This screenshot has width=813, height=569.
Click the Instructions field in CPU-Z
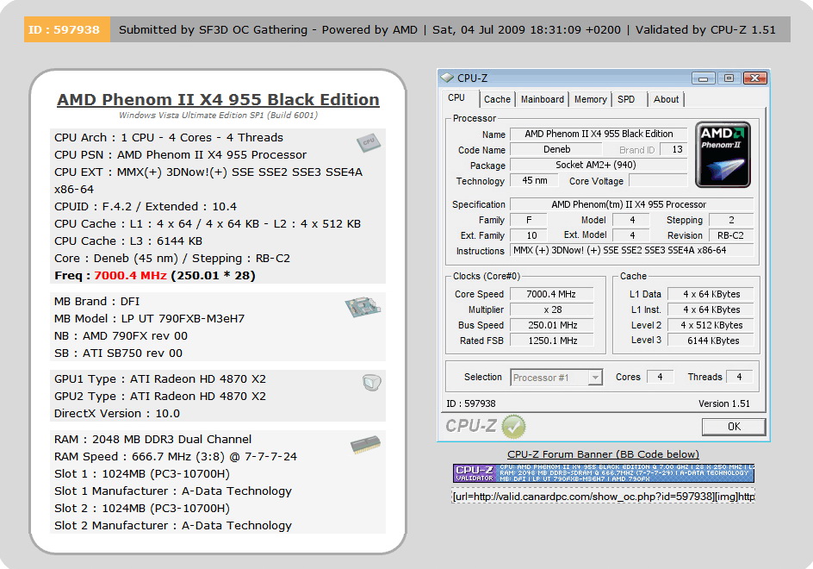631,251
